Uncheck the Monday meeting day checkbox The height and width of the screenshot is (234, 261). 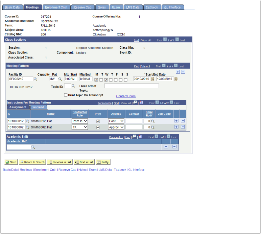pyautogui.click(x=96, y=80)
